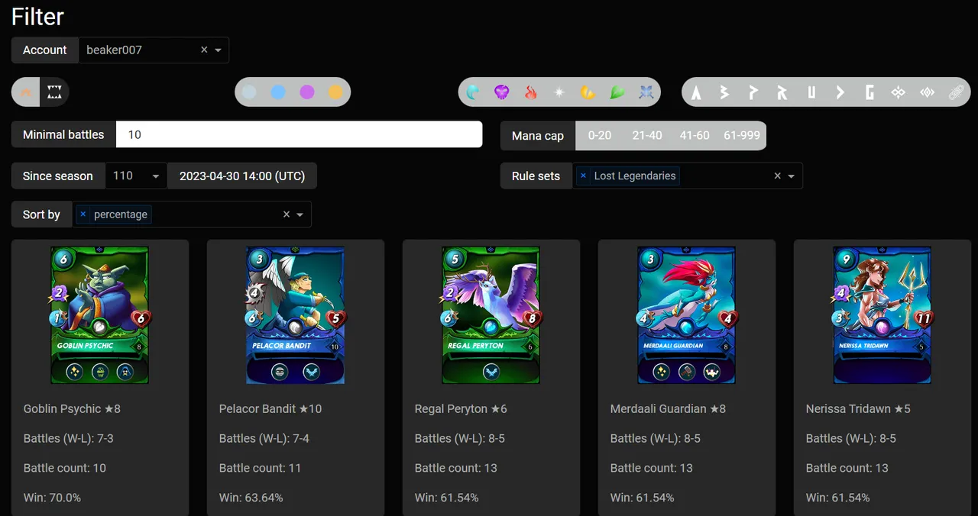The height and width of the screenshot is (516, 978).
Task: Click the Win: 63.64% text
Action: click(x=251, y=498)
